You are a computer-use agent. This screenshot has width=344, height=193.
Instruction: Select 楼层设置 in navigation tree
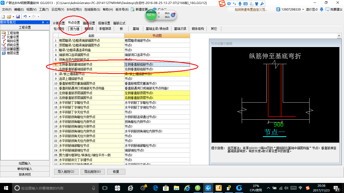point(13,53)
